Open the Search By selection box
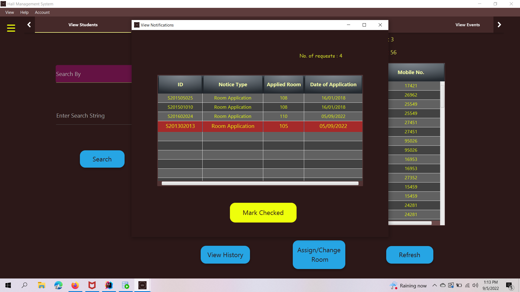 point(93,74)
